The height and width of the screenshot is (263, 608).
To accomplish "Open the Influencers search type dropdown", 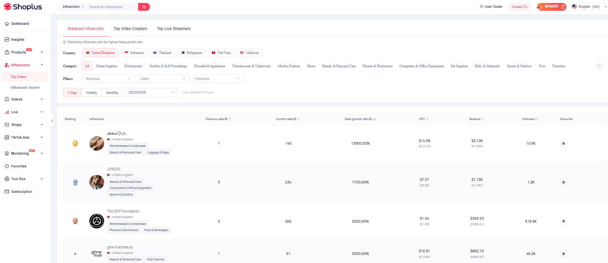I will tap(73, 7).
